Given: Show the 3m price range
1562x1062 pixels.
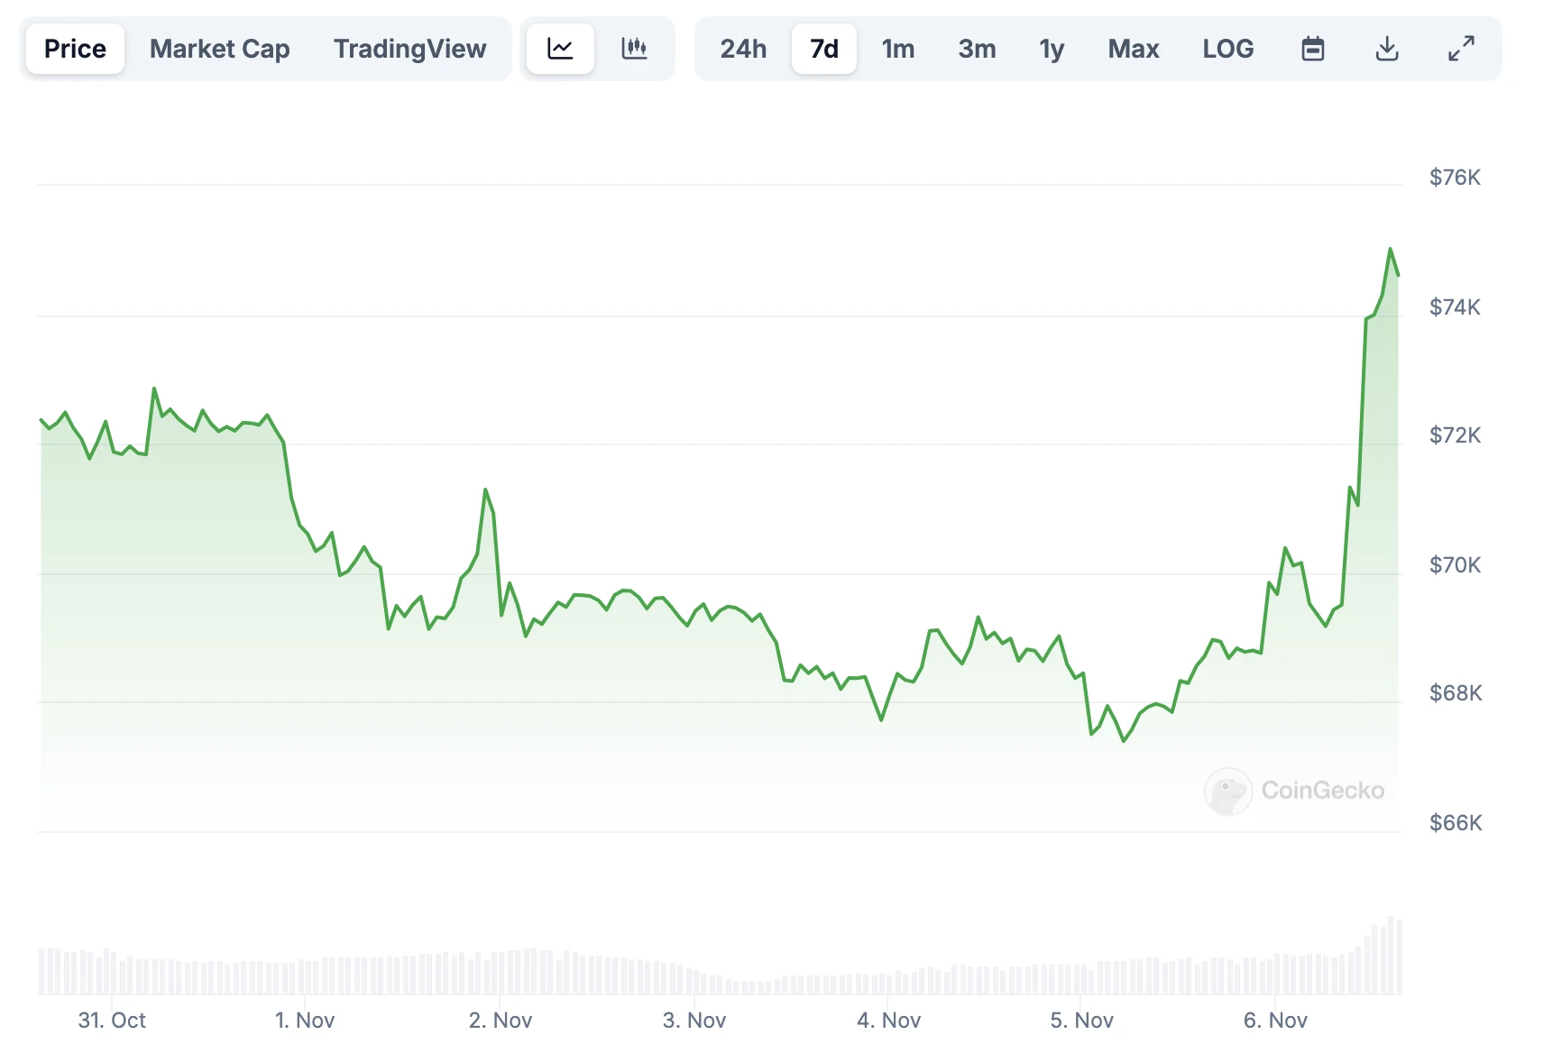Looking at the screenshot, I should (x=977, y=49).
